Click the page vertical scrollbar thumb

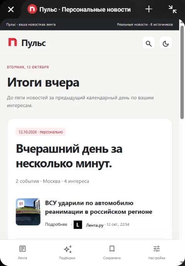click(x=182, y=72)
